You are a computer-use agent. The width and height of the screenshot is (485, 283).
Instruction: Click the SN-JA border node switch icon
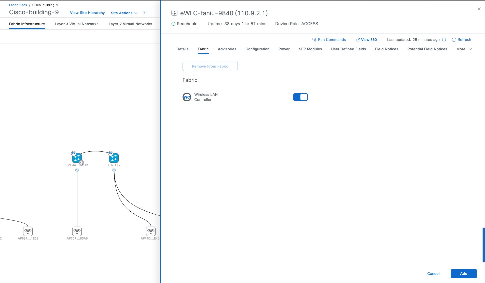pyautogui.click(x=77, y=158)
